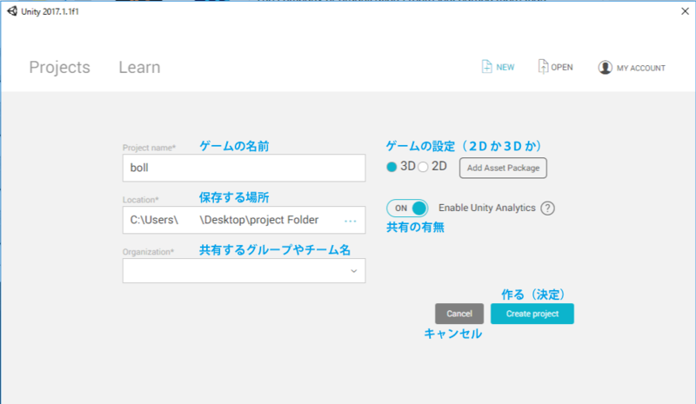Click the Unity Analytics help question mark

[548, 208]
